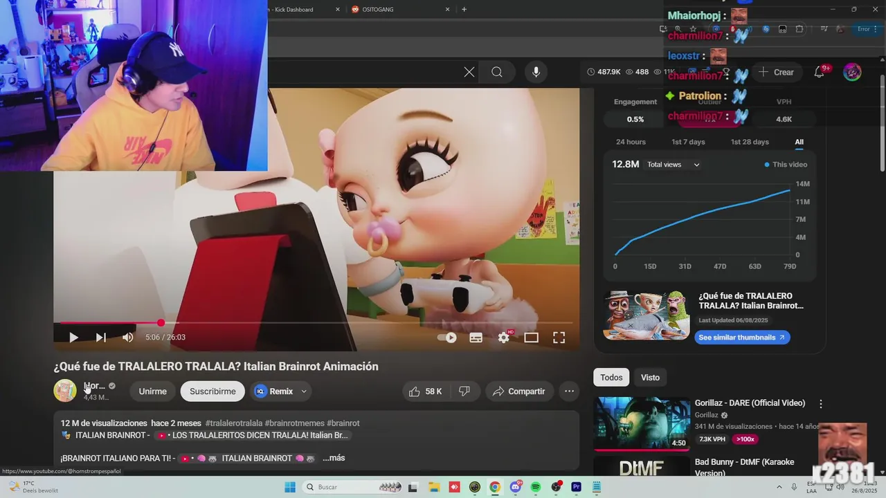Viewport: 886px width, 498px height.
Task: Click the 487.9K stat in top bar
Action: click(x=604, y=72)
